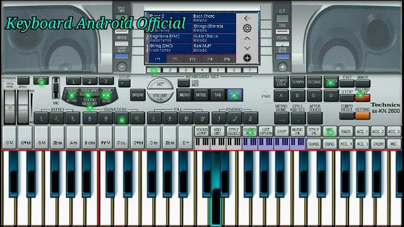Click the EXIT button

click(x=347, y=83)
